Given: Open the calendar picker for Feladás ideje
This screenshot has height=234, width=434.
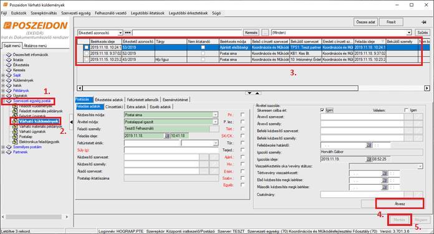Looking at the screenshot, I should point(166,136).
